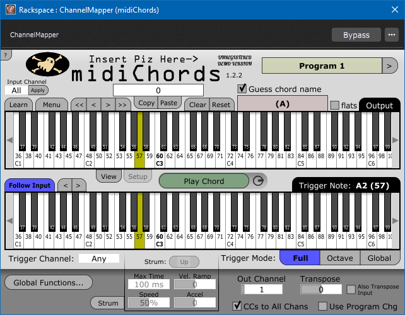Click the Learn button

tap(18, 105)
